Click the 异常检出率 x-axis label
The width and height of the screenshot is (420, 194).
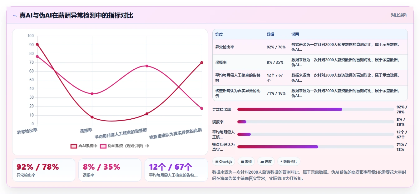[x=27, y=131]
